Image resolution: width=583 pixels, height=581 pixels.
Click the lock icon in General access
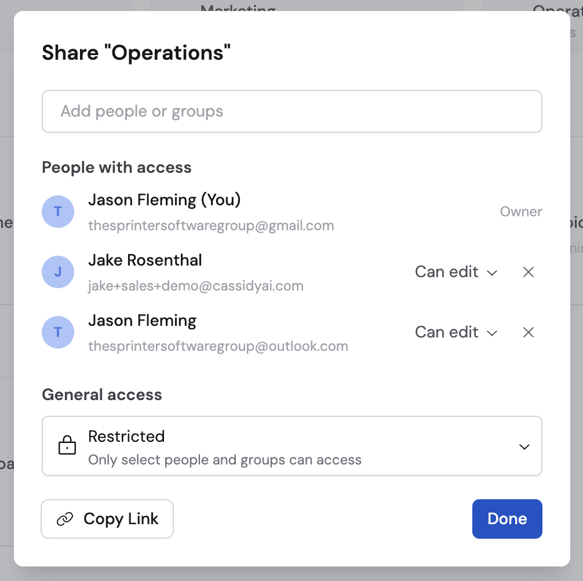(x=67, y=445)
